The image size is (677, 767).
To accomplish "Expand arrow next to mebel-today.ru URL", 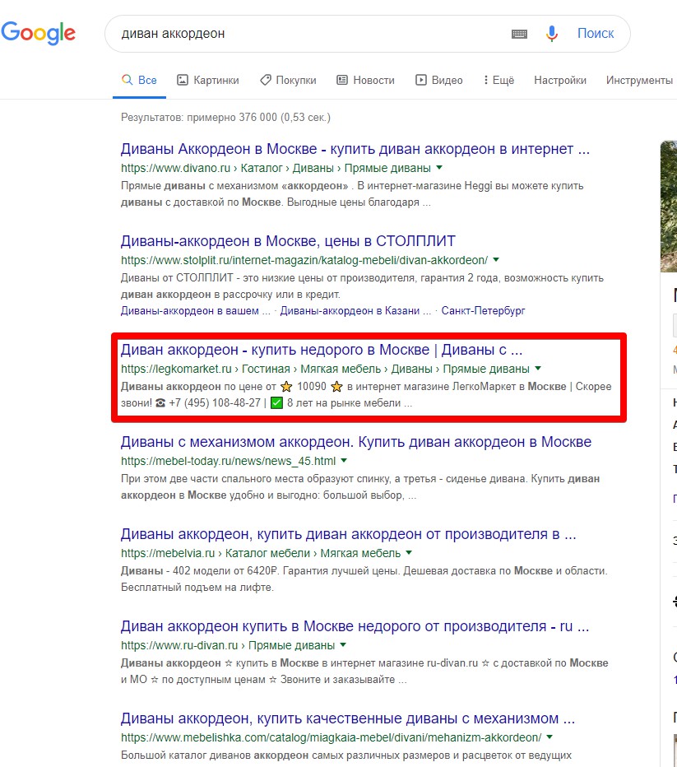I will click(344, 460).
